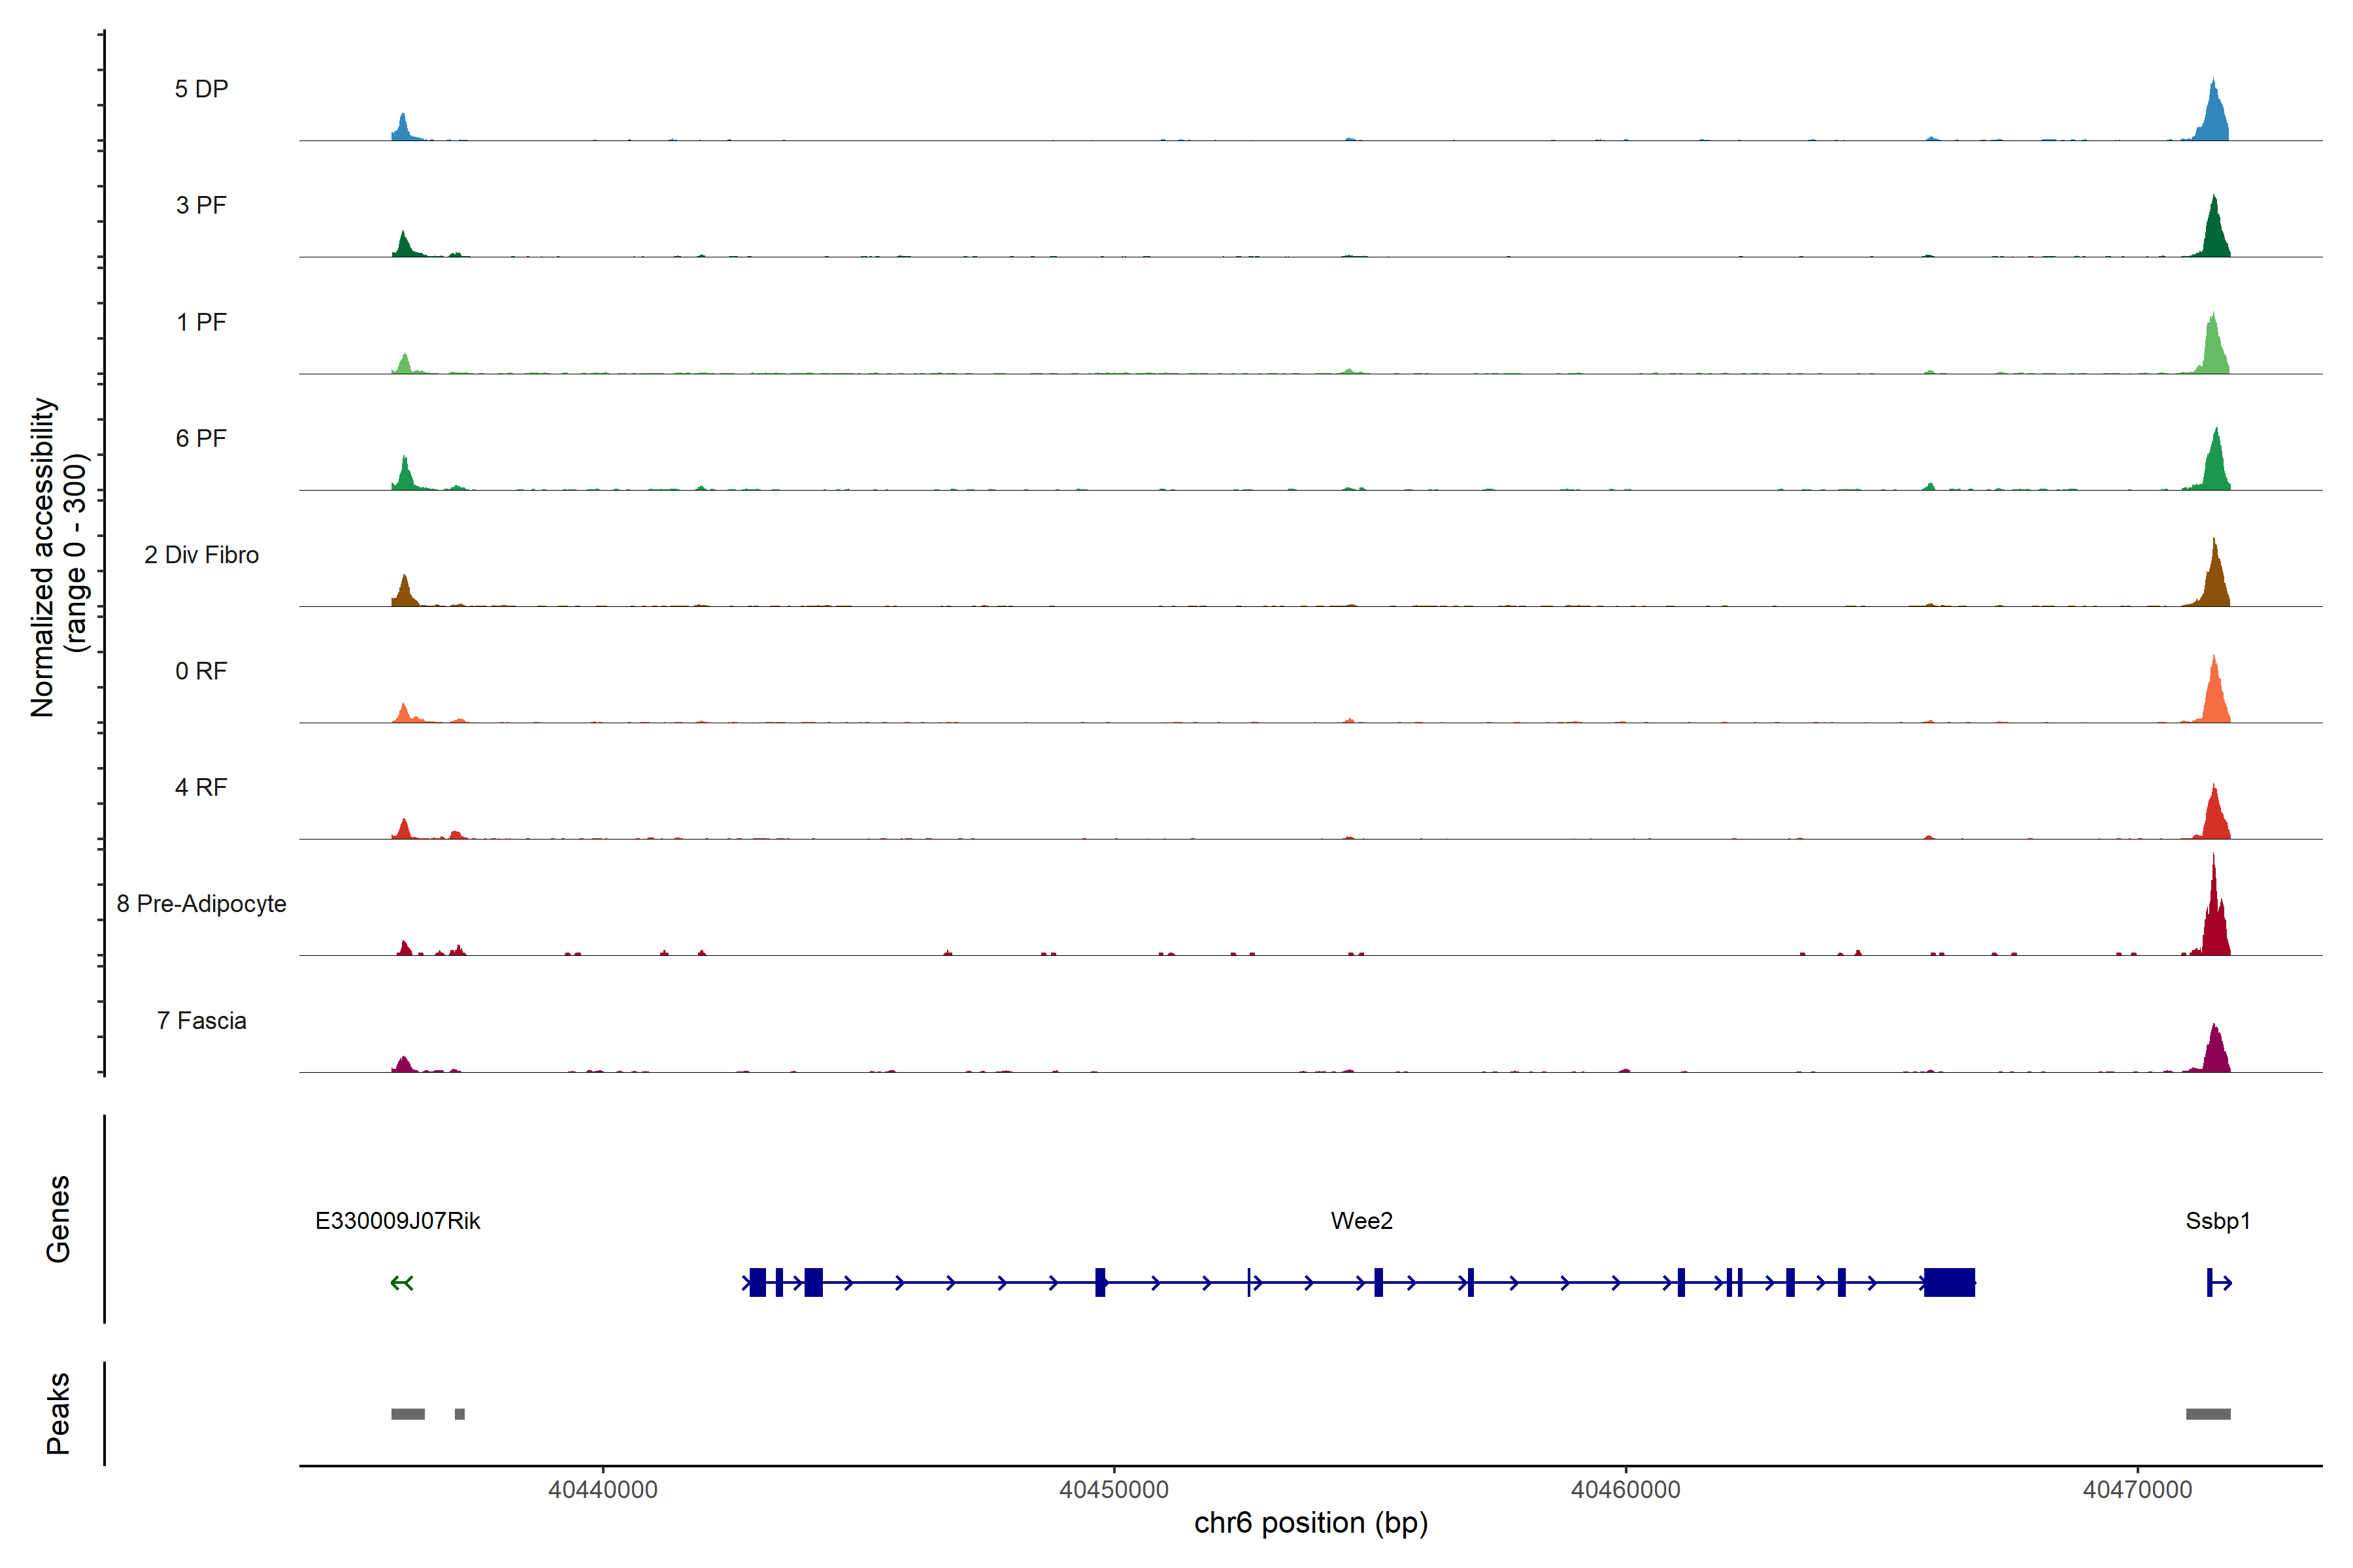
Task: Click the 40450000 axis tick label
Action: click(1114, 1490)
